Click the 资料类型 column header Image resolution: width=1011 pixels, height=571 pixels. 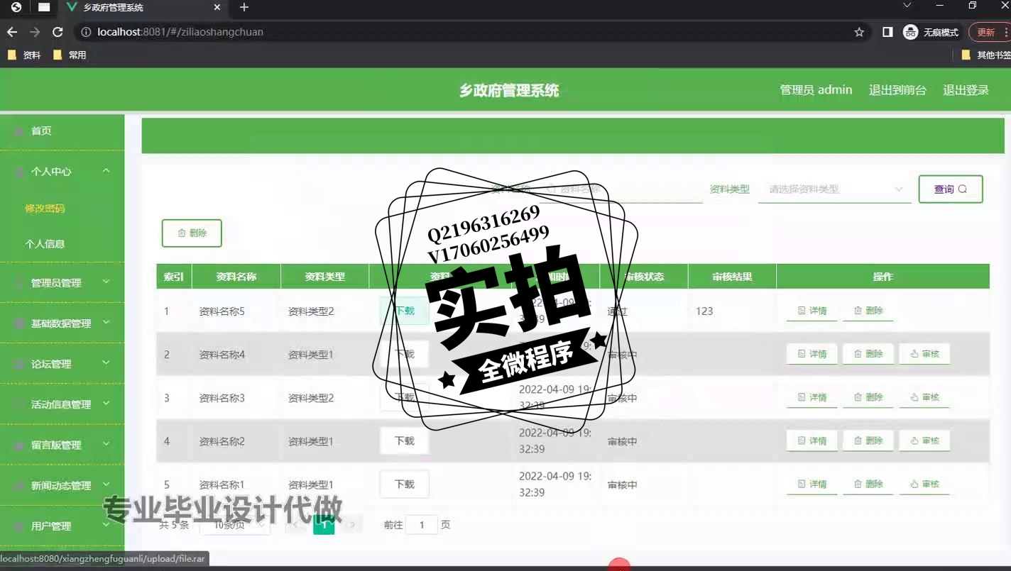click(x=324, y=277)
